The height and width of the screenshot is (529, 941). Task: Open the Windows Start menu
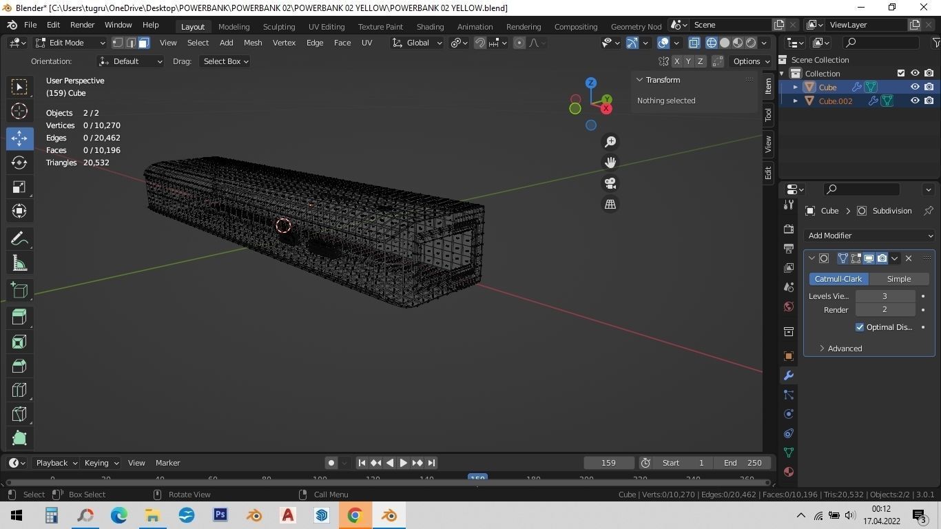[x=17, y=515]
